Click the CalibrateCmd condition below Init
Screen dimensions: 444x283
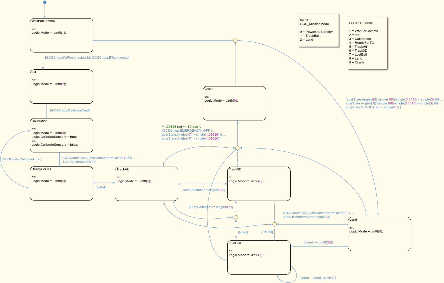(70, 110)
